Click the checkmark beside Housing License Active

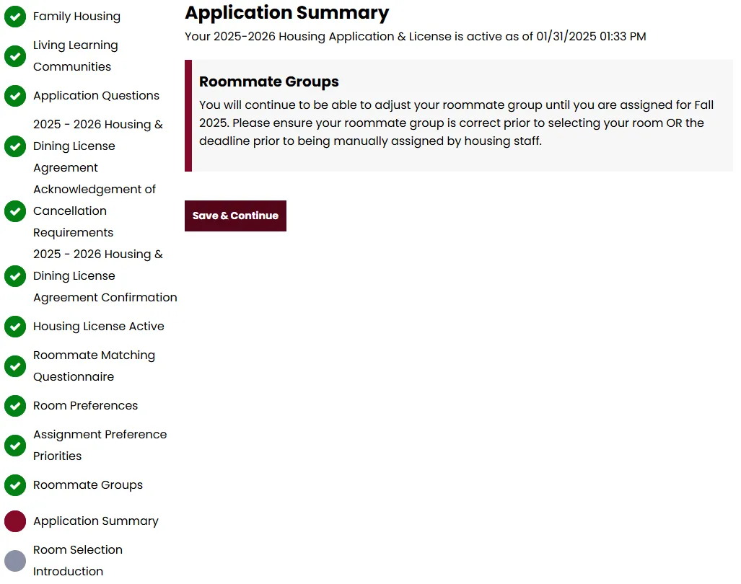[15, 327]
